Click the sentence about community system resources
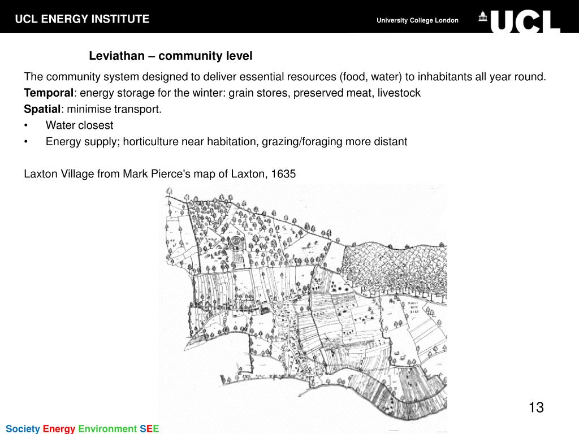Image resolution: width=579 pixels, height=434 pixels. click(x=285, y=77)
